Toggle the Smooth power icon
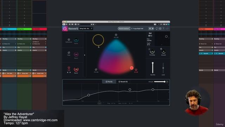 161,49
